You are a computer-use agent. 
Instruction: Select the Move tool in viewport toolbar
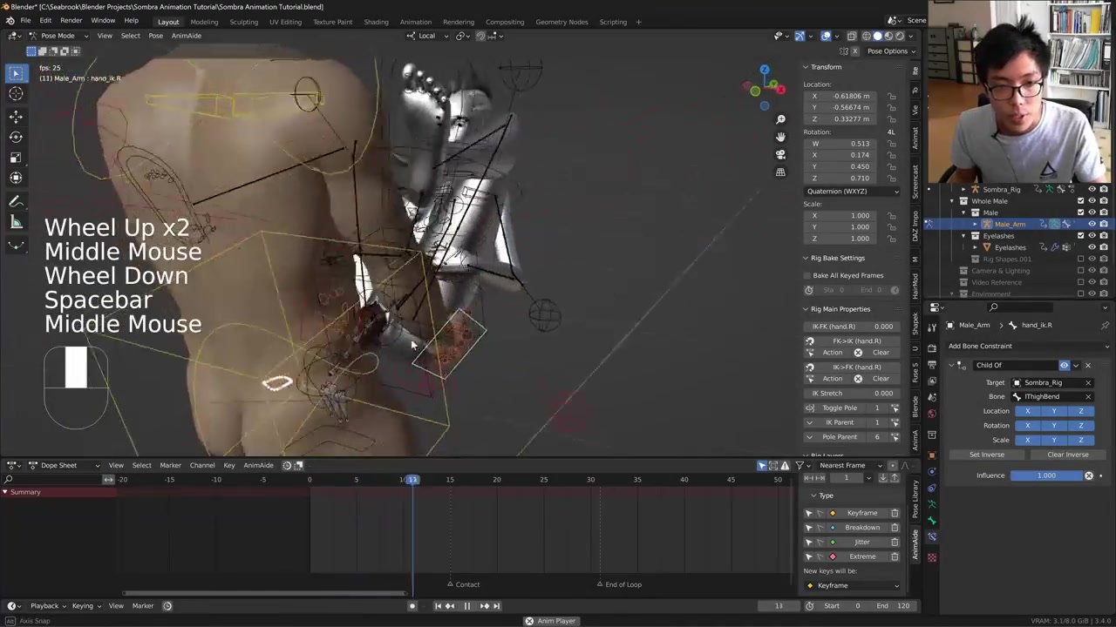point(16,116)
